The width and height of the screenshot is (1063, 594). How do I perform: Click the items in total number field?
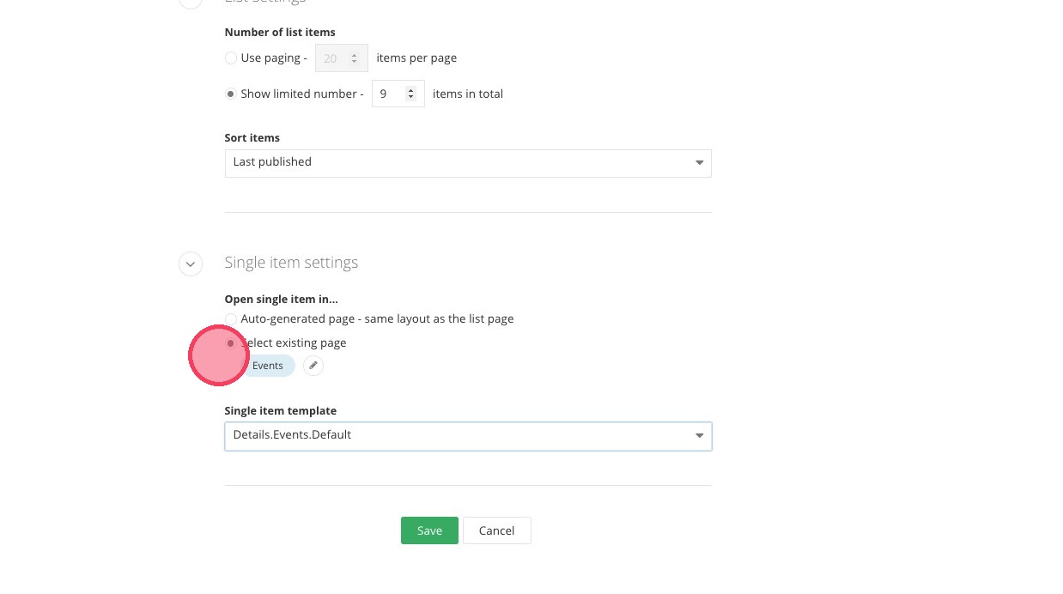389,94
